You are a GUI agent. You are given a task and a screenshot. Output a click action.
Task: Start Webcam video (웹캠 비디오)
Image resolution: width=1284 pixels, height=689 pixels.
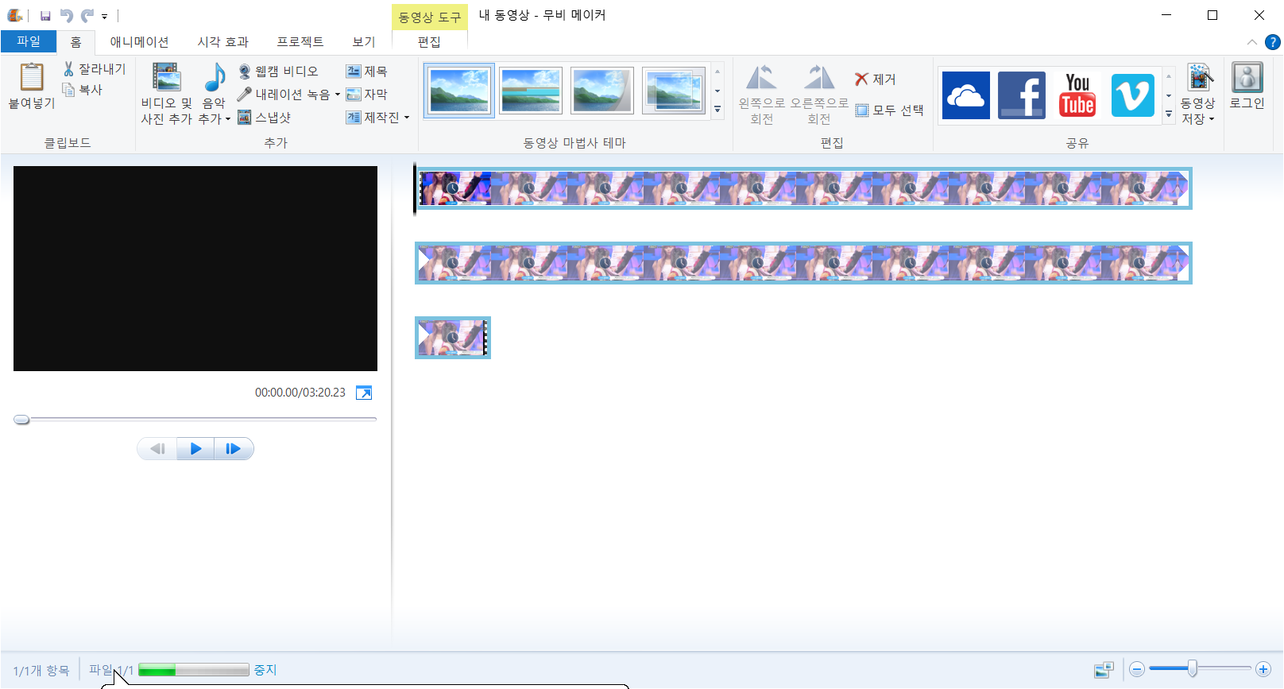278,72
